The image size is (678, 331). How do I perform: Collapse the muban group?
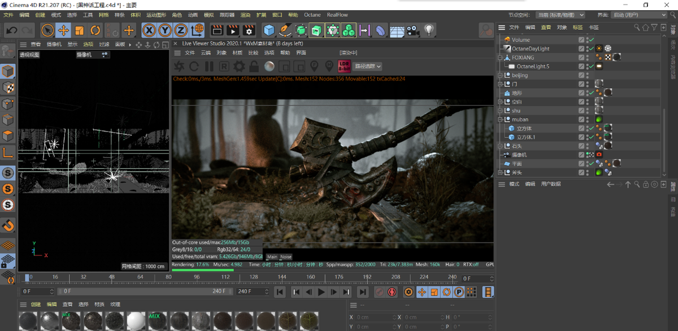[501, 119]
